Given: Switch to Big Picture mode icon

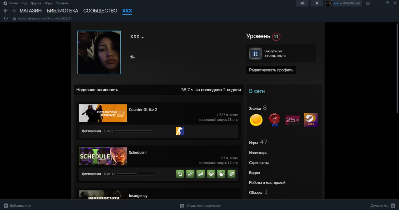Looking at the screenshot, I should (x=368, y=3).
